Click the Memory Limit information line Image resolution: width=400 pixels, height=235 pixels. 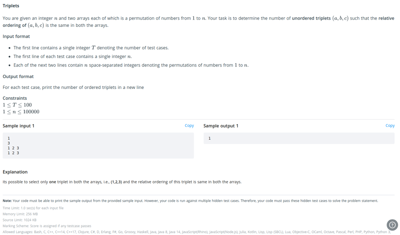[20, 214]
